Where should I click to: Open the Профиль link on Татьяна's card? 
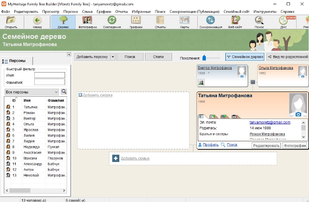click(x=211, y=145)
